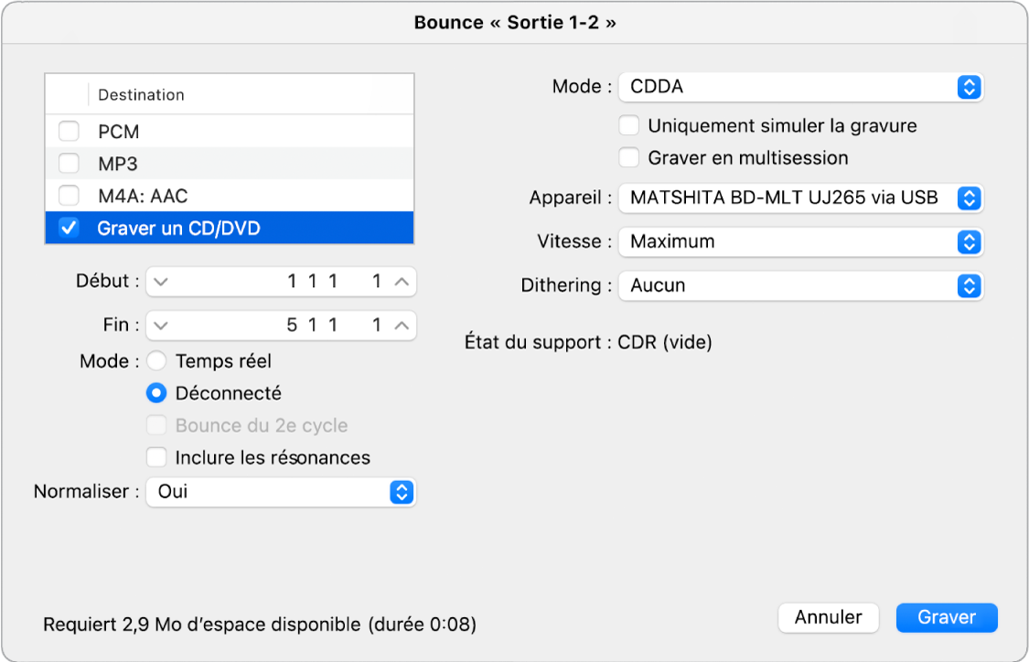Uncheck the Graver un CD/DVD option
This screenshot has height=662, width=1029.
69,228
